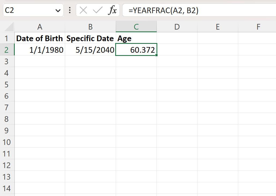The height and width of the screenshot is (196, 276).
Task: Select the Specific Date header cell
Action: coord(90,38)
